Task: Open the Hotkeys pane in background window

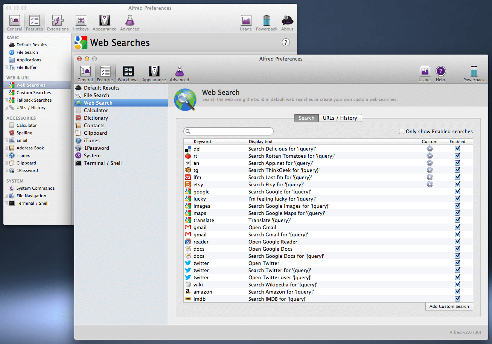Action: tap(81, 22)
